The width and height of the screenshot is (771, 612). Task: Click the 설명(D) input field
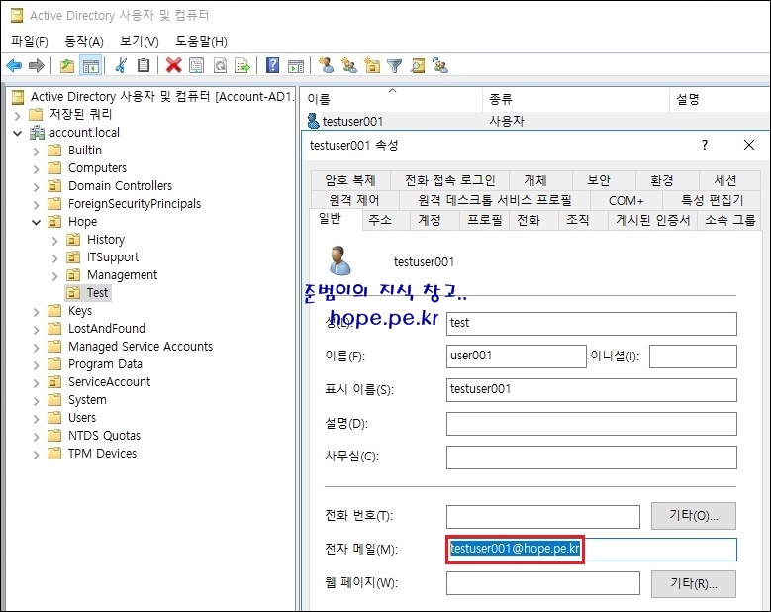point(592,424)
